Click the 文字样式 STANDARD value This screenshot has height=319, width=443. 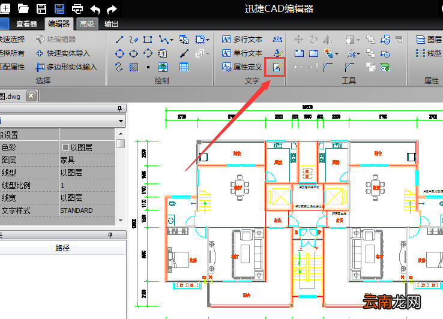click(87, 210)
